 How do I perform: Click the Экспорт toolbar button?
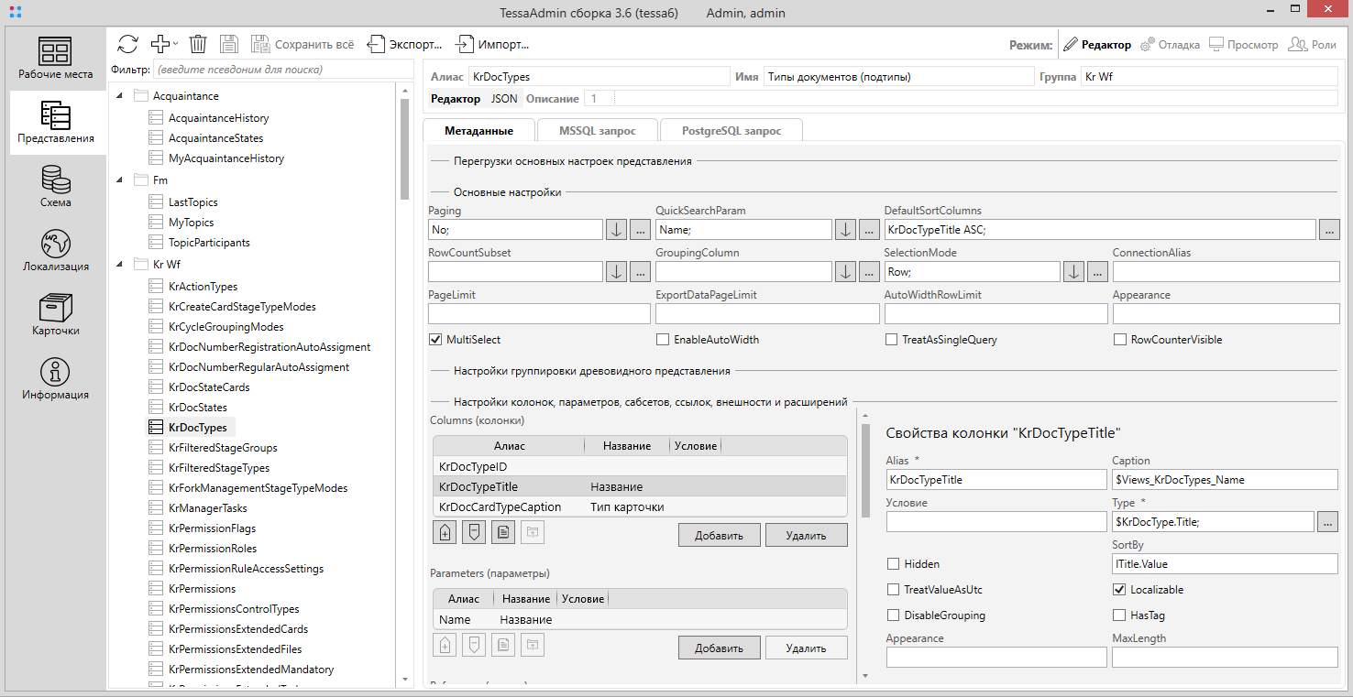tap(404, 44)
